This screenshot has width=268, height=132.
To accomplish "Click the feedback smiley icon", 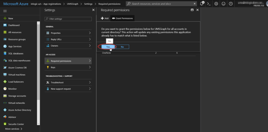I will tap(224, 4).
